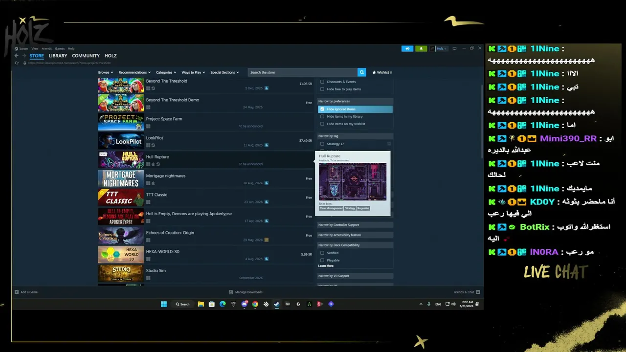This screenshot has height=352, width=626.
Task: Open the blue announcements megaphone button
Action: [x=407, y=48]
